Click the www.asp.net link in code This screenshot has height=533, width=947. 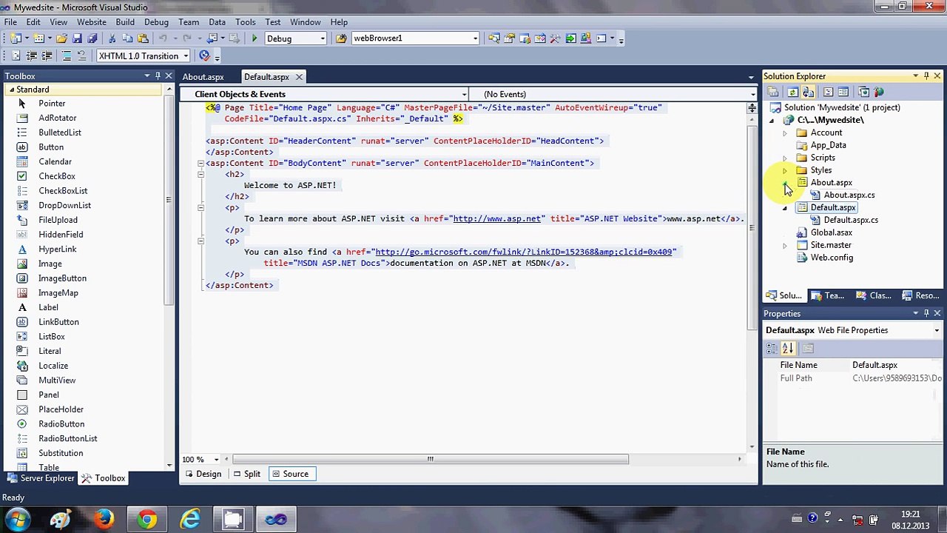(x=496, y=218)
